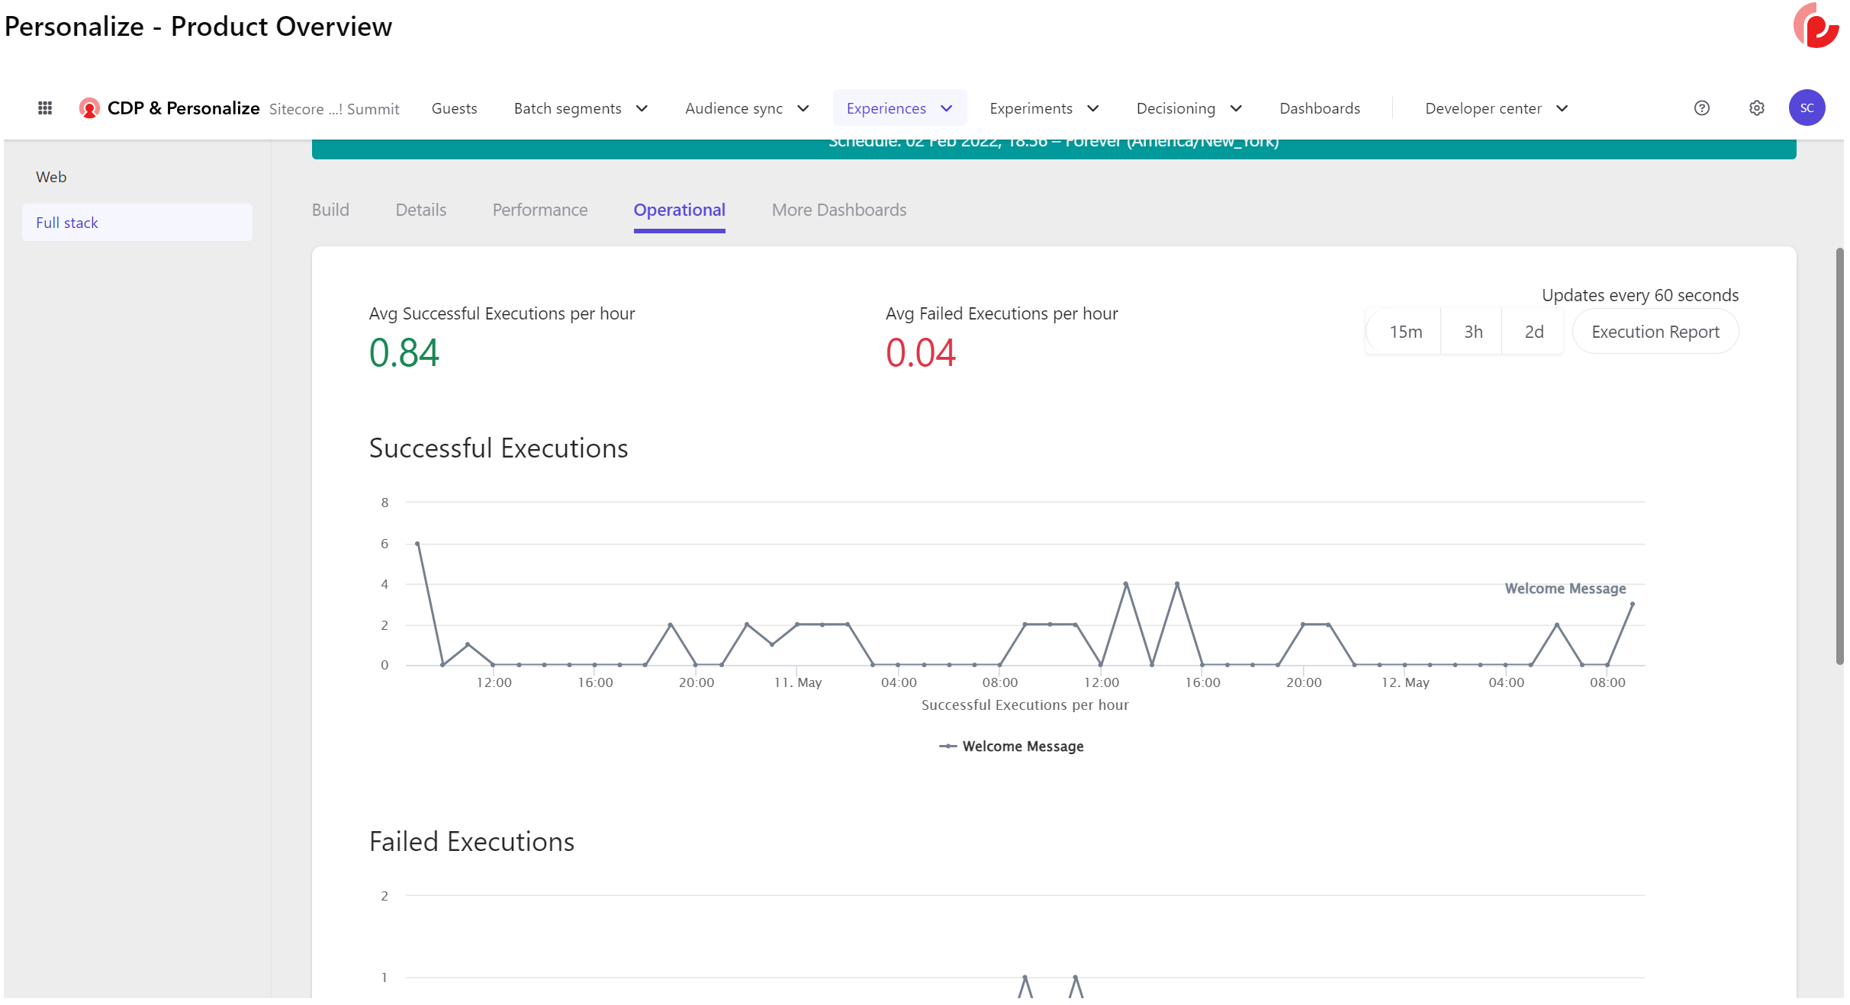Click the Execution Report button
The image size is (1850, 1005).
1655,332
